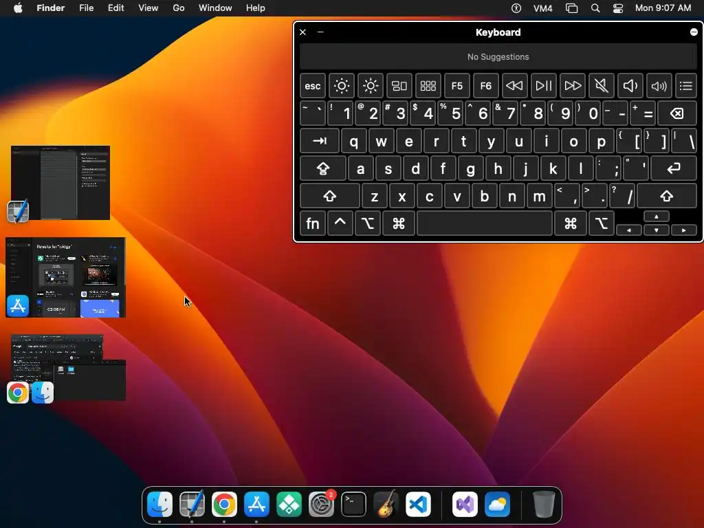Tap the tab key on the keyboard

(319, 141)
